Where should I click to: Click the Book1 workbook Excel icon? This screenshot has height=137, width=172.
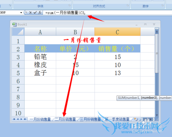[14, 24]
